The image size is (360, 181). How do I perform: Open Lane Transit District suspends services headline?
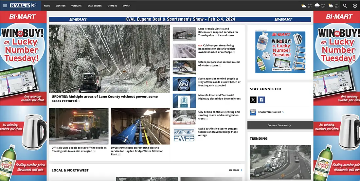point(218,32)
